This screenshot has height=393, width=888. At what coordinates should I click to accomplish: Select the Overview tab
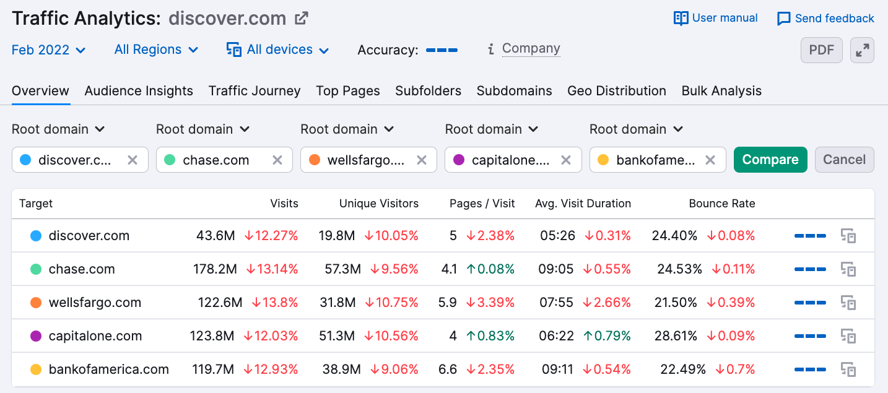41,91
